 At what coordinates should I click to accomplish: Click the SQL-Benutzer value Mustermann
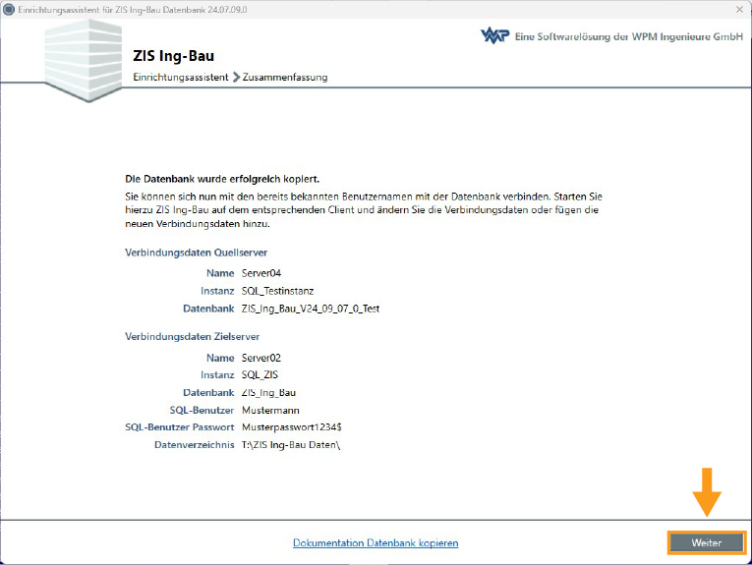[x=270, y=410]
